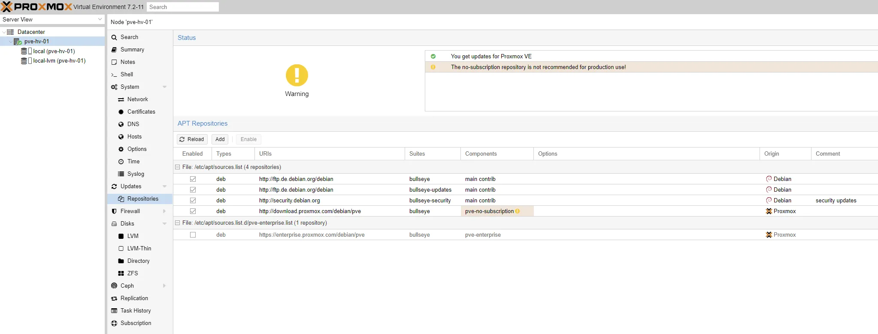This screenshot has height=334, width=878.
Task: Click the Ceph icon
Action: point(114,286)
